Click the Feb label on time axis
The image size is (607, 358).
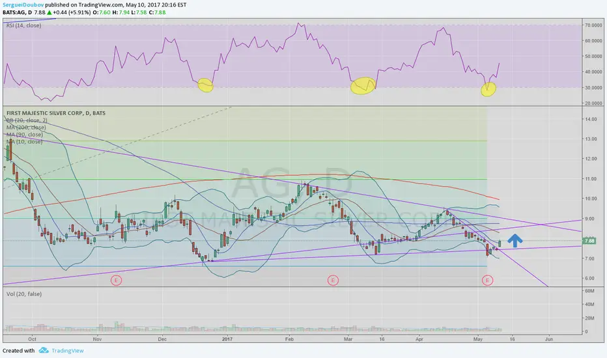pos(289,339)
